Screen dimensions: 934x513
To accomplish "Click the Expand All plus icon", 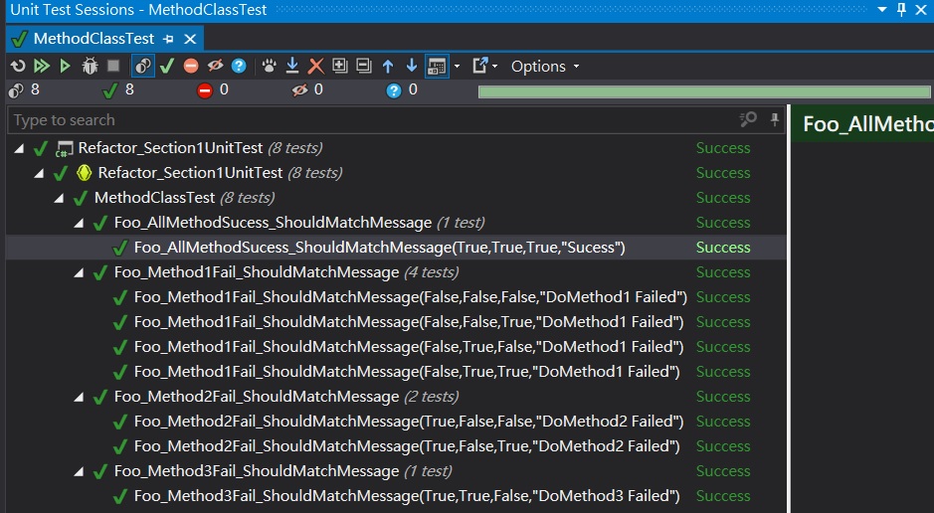I will [x=340, y=67].
